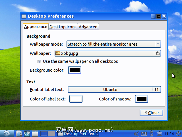Viewport: 182px width, 137px height.
Task: Click the 'Wallpaper mode:' label
Action: (x=46, y=44)
